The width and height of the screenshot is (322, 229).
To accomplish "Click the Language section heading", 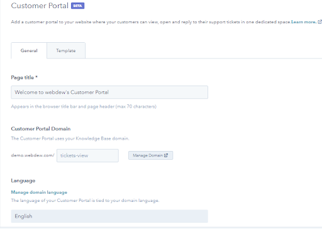I will coord(23,181).
